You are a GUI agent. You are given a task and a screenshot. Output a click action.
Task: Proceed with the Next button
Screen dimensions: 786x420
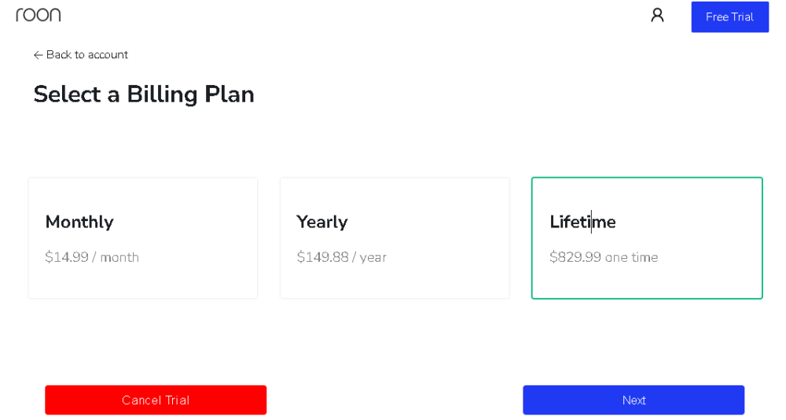click(x=634, y=400)
